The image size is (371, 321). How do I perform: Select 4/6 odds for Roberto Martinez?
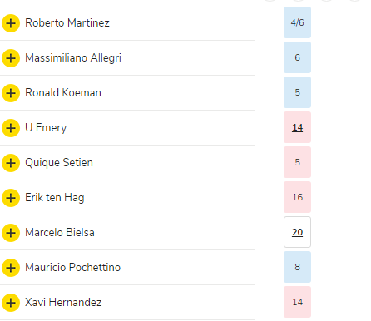pyautogui.click(x=297, y=22)
